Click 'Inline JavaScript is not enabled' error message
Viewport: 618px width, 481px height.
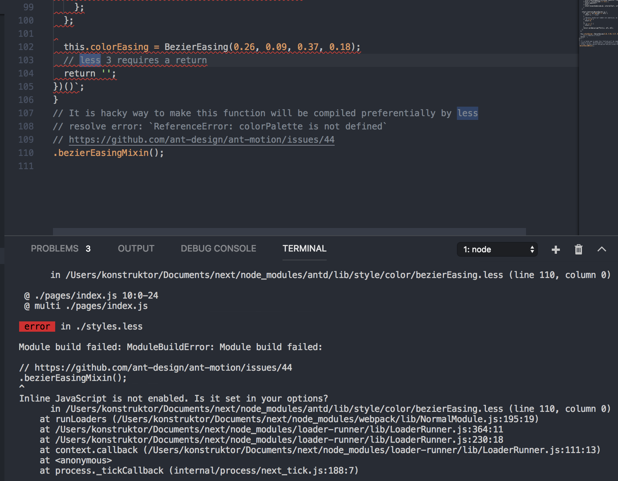174,399
